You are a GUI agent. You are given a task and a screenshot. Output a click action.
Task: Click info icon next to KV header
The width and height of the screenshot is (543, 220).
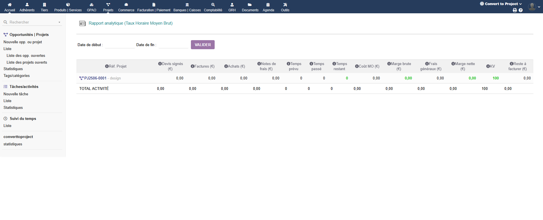tap(488, 66)
